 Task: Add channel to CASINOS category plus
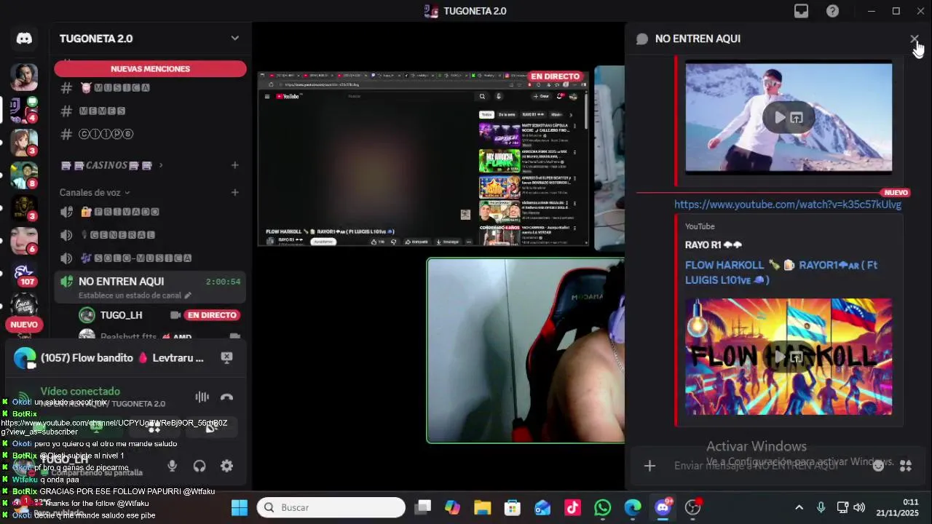234,165
